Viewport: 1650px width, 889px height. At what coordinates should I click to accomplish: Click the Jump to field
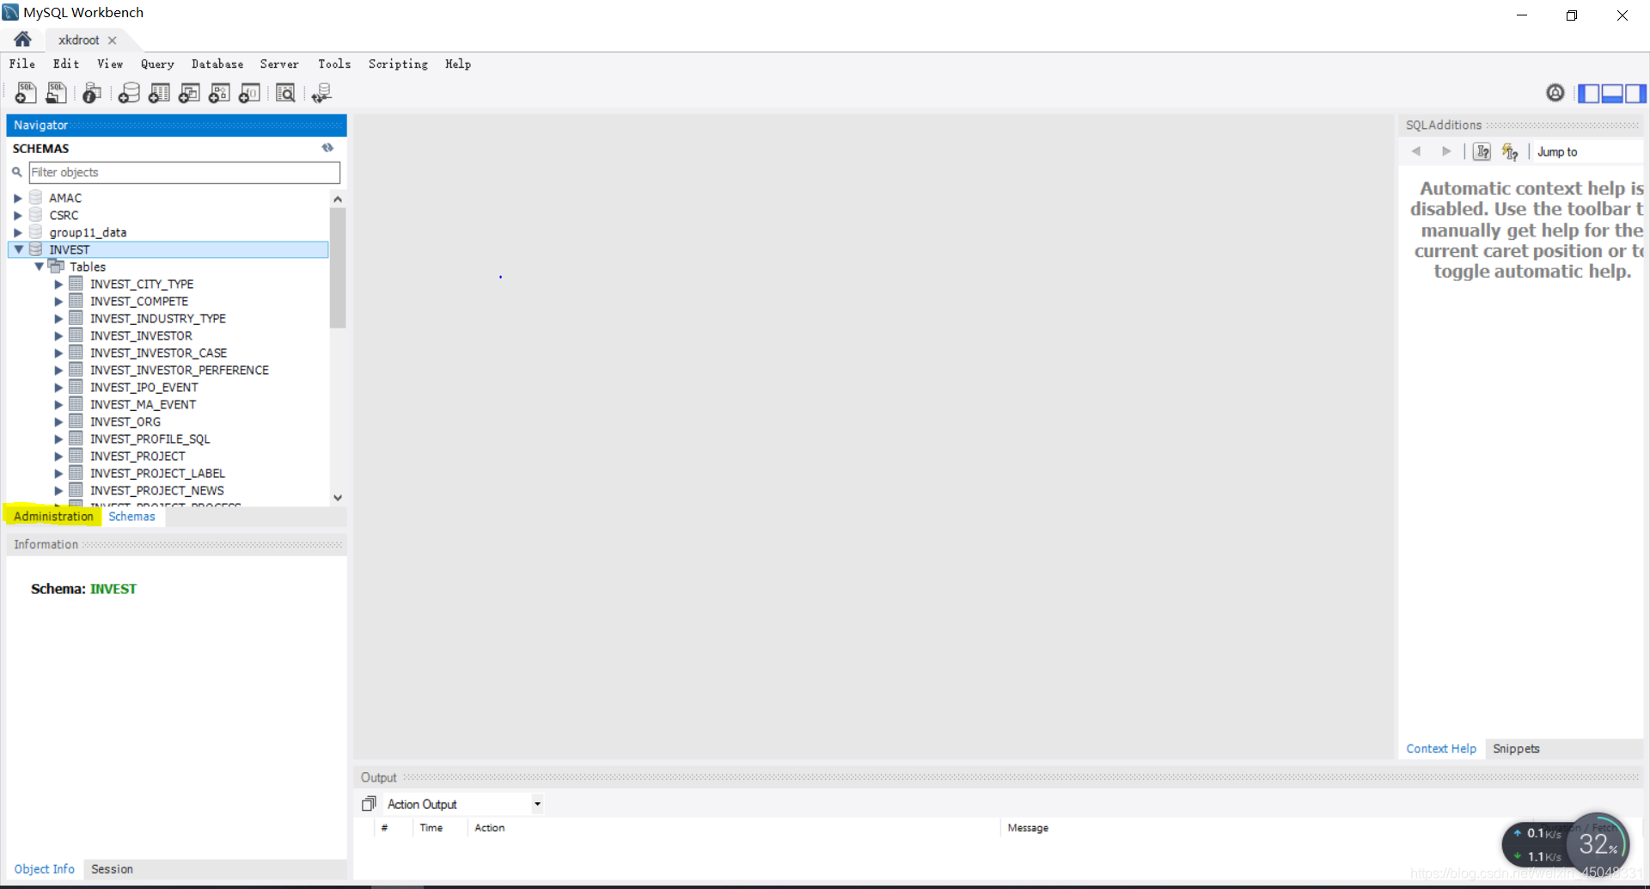1586,151
